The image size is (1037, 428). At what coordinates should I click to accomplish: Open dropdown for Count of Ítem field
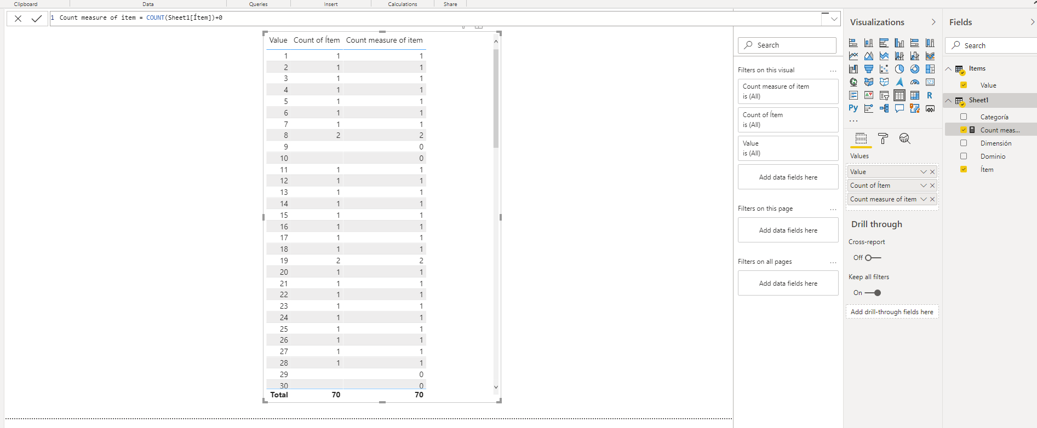924,186
